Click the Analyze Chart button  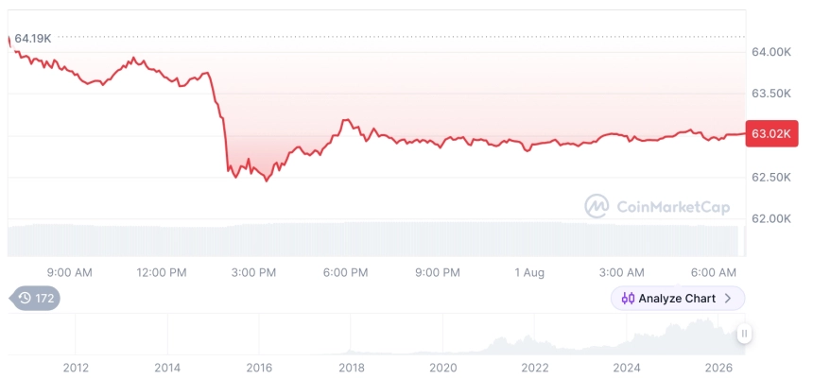coord(678,298)
